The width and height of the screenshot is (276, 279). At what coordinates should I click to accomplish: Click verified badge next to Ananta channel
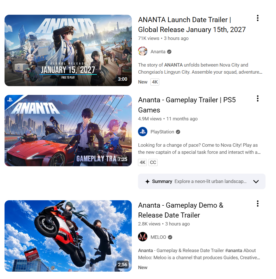[x=169, y=52]
